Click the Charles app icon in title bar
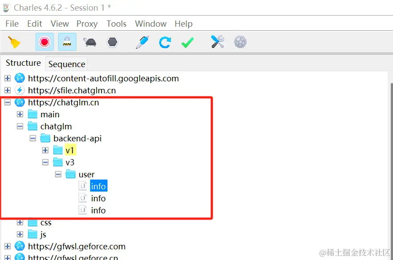The image size is (393, 260). coord(6,8)
